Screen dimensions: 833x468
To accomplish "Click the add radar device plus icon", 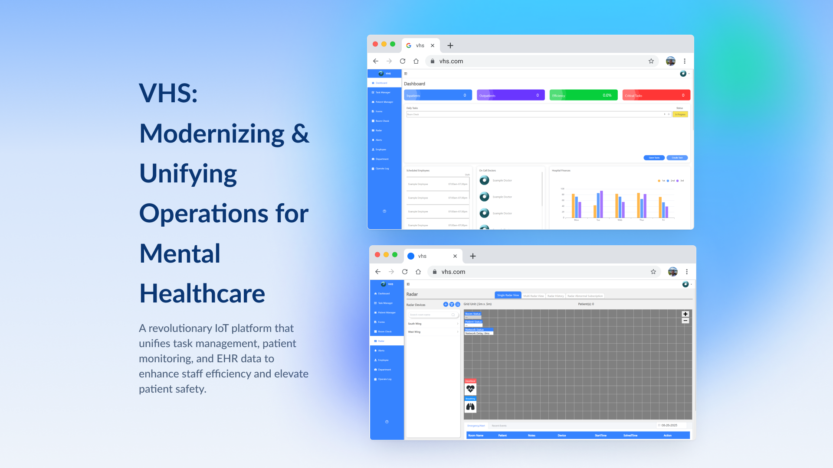I will [446, 304].
